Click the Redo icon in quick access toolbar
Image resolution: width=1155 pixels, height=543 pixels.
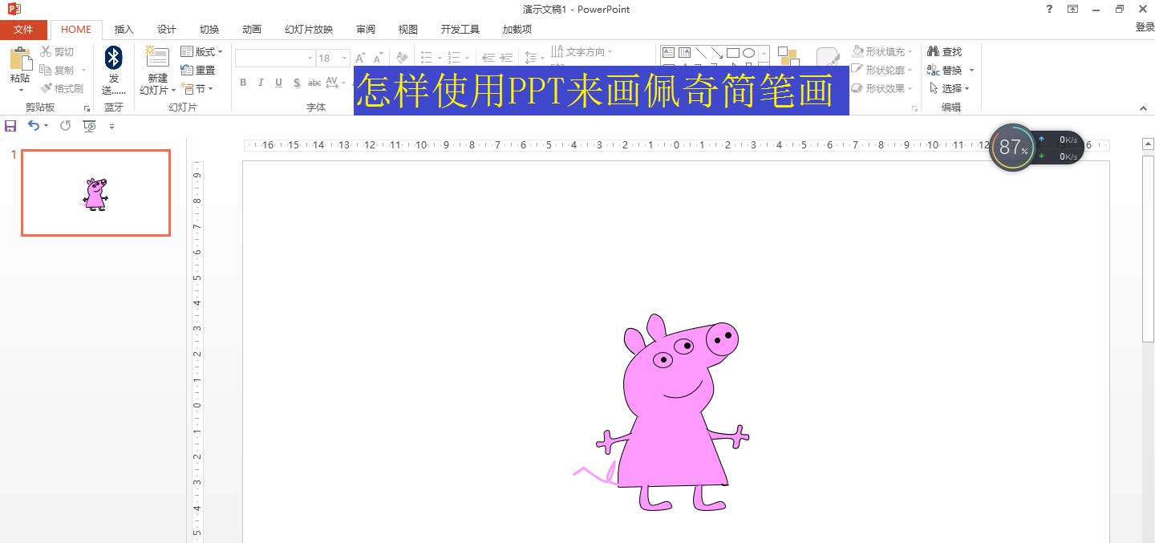click(x=66, y=126)
